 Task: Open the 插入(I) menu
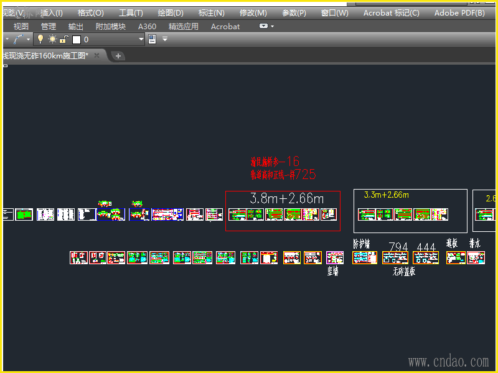pyautogui.click(x=52, y=13)
